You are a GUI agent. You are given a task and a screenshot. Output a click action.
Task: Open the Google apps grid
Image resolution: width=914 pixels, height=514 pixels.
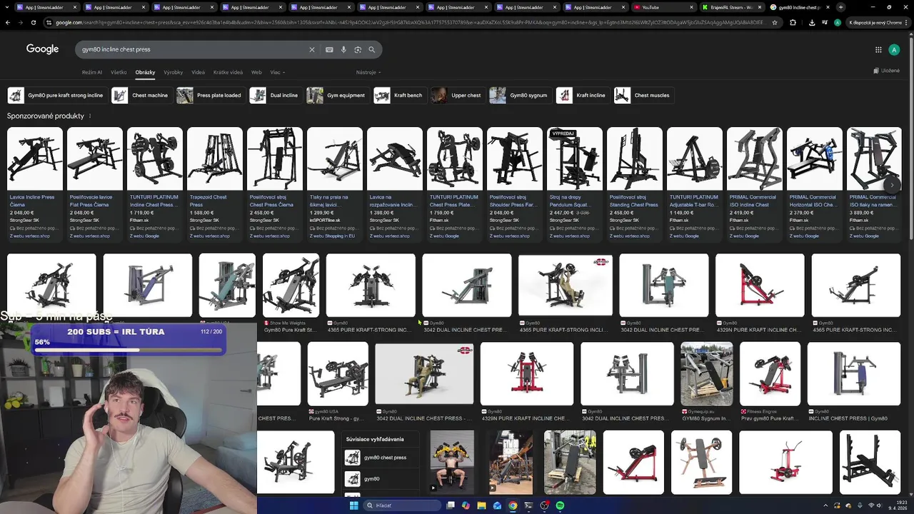point(878,50)
